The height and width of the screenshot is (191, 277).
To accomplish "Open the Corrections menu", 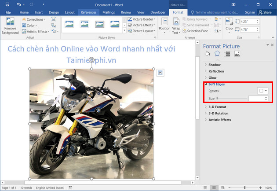I will (x=34, y=19).
